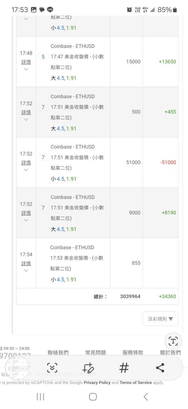Tap the hashtag tag icon
This screenshot has height=409, width=188.
tap(124, 368)
